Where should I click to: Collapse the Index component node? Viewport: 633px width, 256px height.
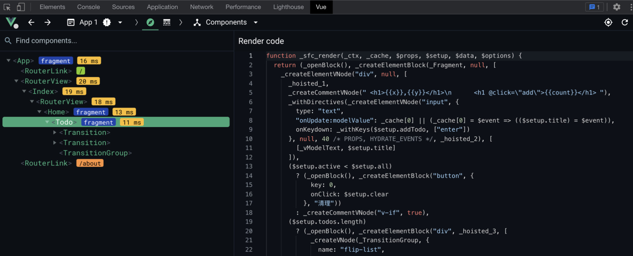[x=24, y=91]
